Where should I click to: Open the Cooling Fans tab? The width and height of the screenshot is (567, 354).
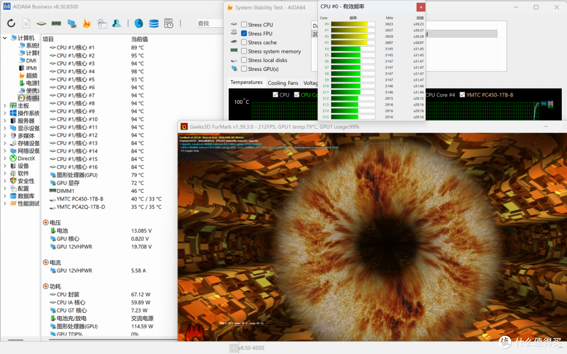tap(283, 83)
